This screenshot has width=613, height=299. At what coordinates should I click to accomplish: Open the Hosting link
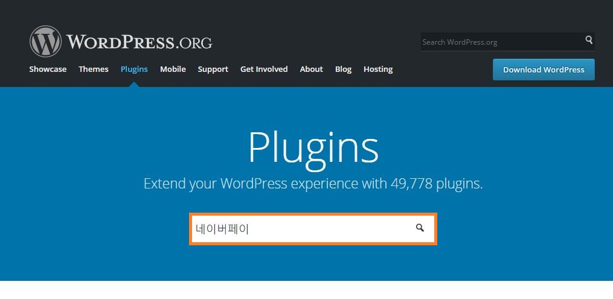pyautogui.click(x=378, y=69)
